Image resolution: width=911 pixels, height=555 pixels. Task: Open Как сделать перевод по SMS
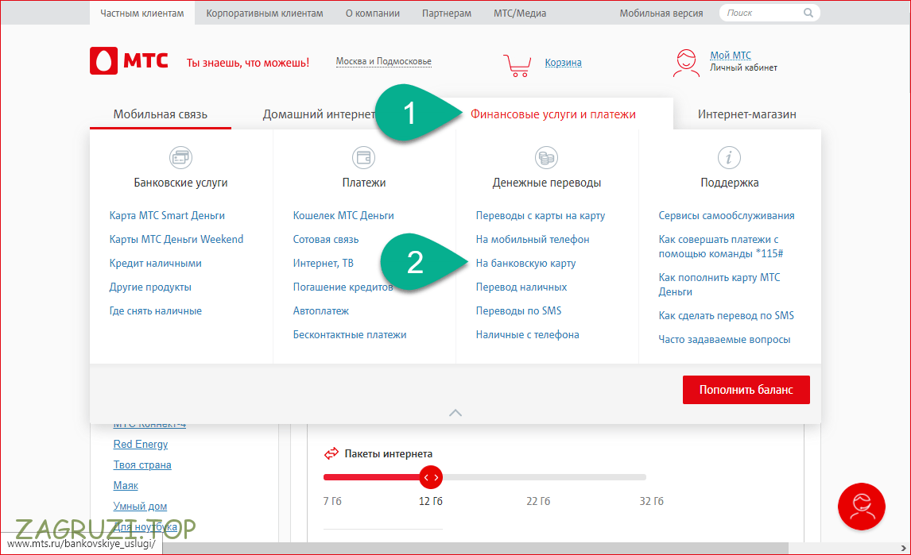tap(726, 315)
